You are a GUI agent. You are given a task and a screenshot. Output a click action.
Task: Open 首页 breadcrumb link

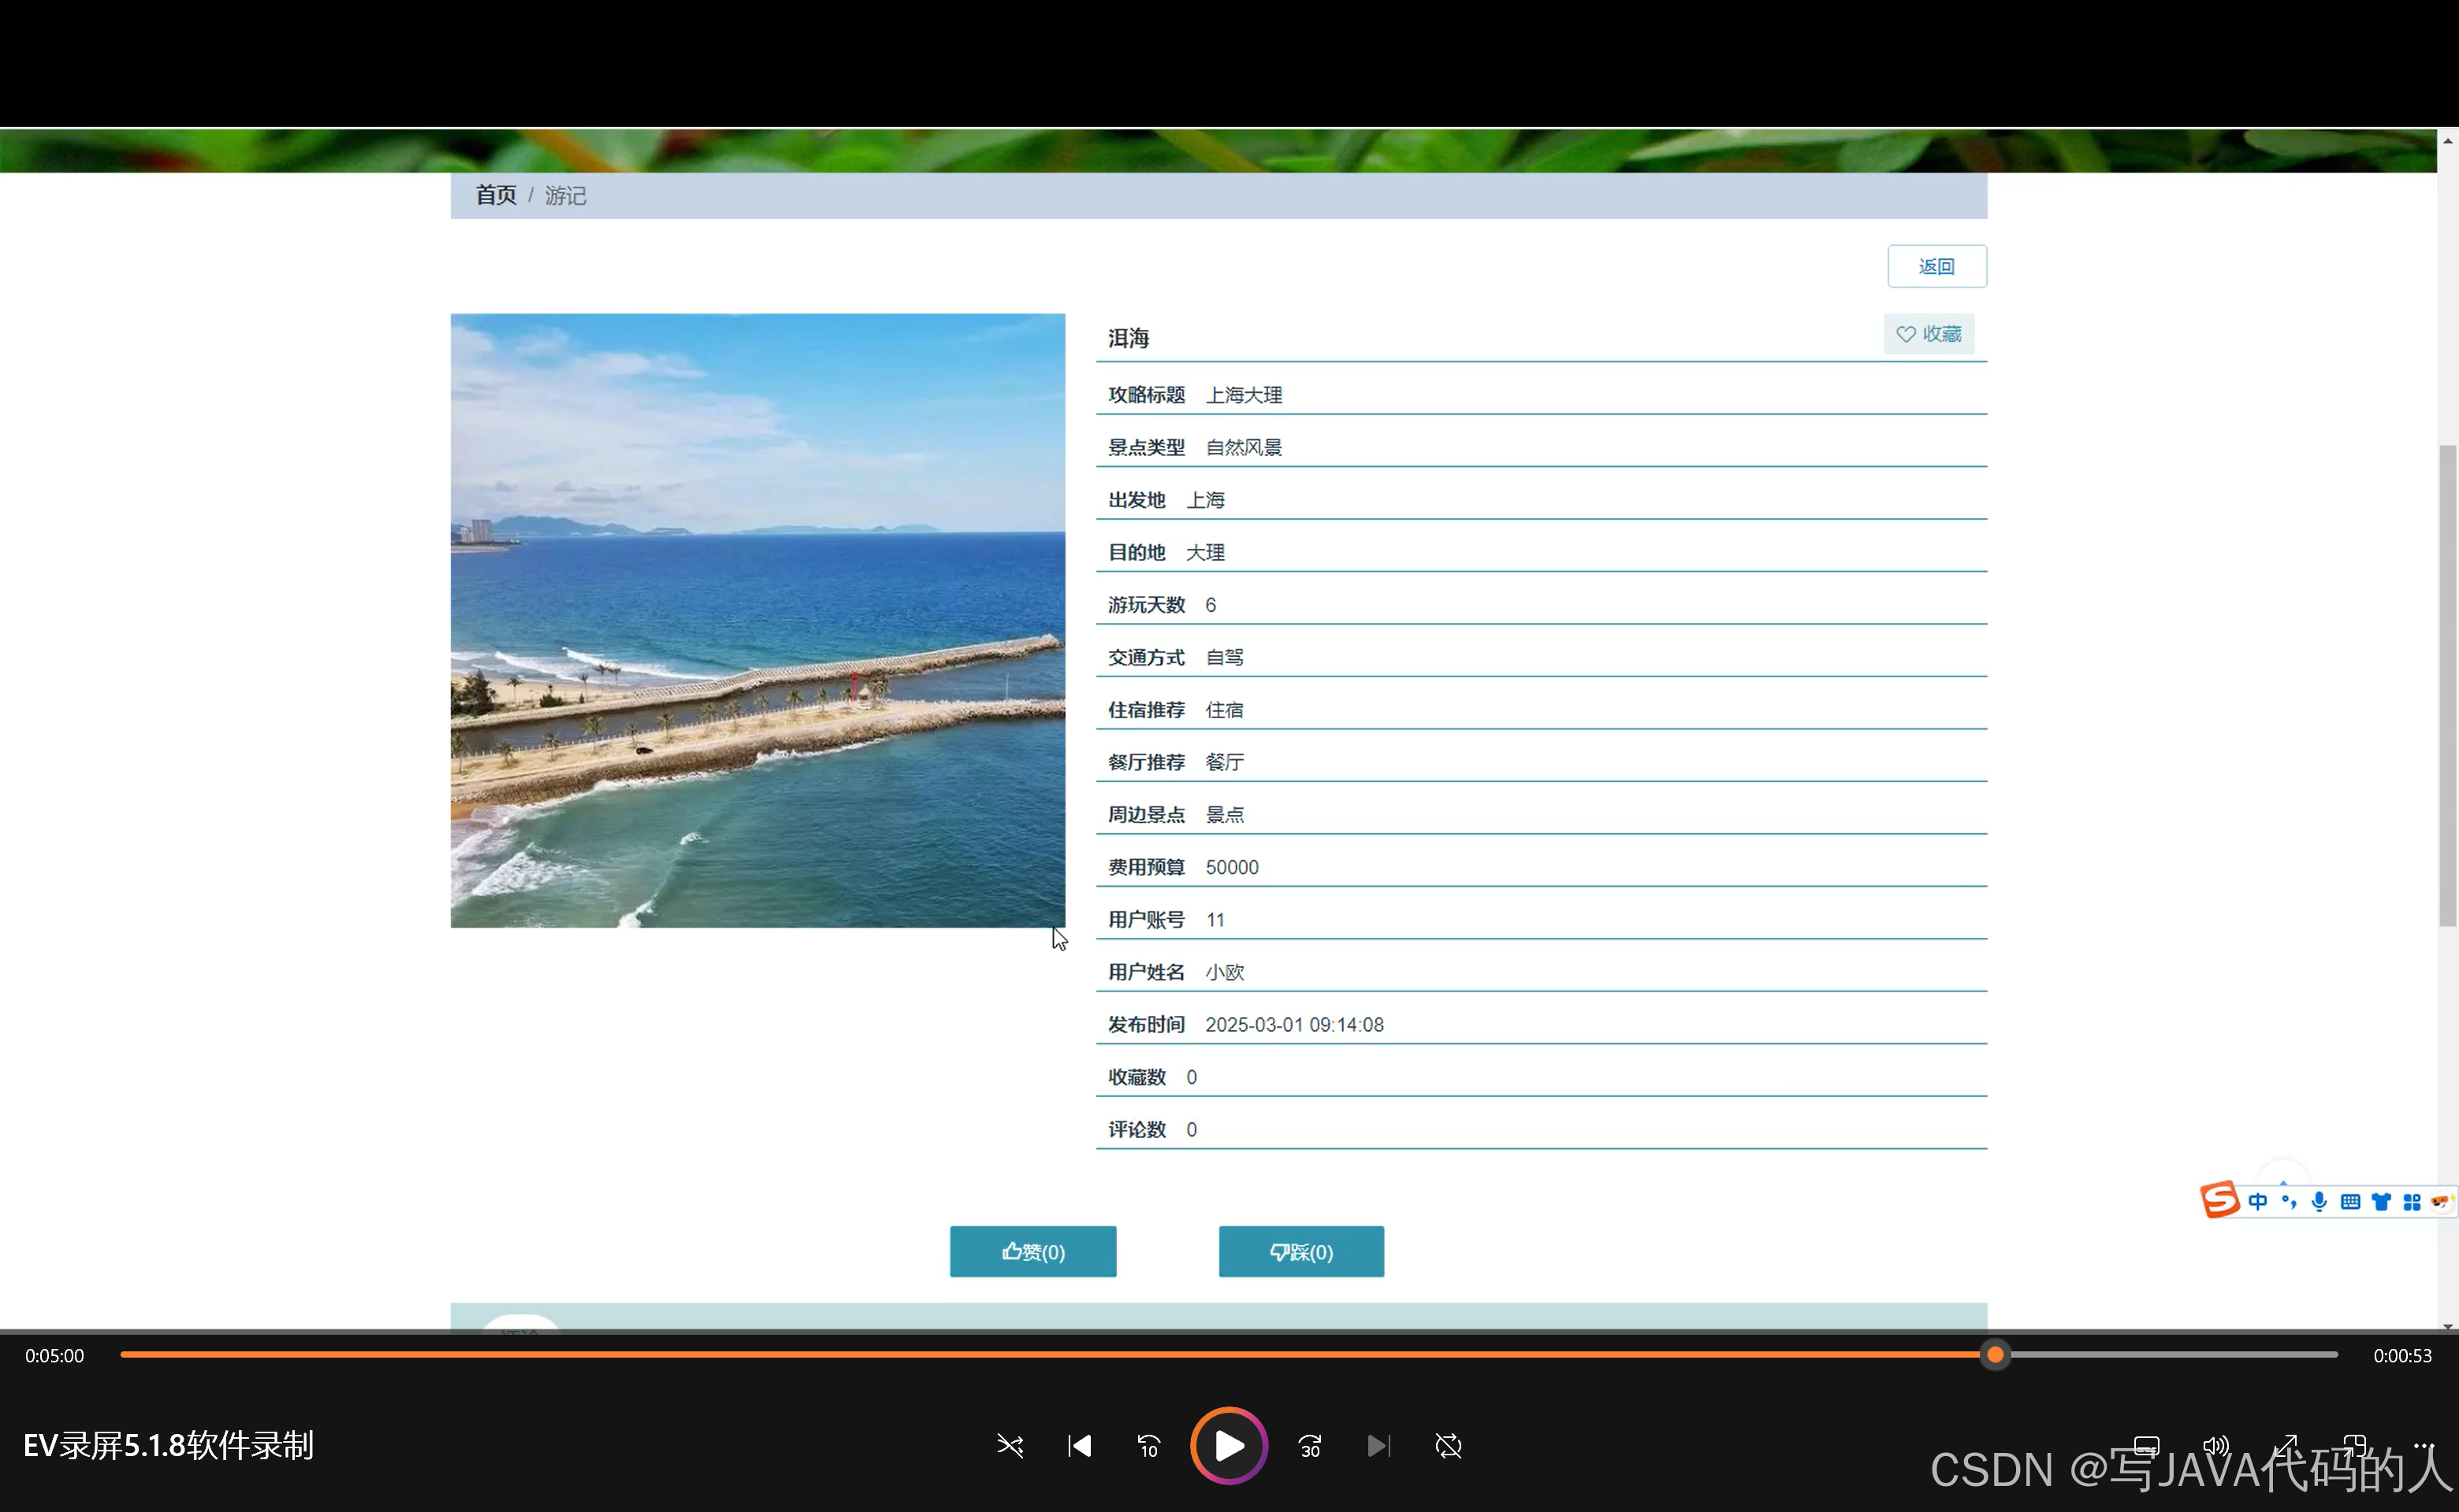(x=496, y=195)
